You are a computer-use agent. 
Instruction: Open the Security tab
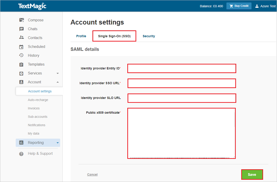[x=149, y=36]
